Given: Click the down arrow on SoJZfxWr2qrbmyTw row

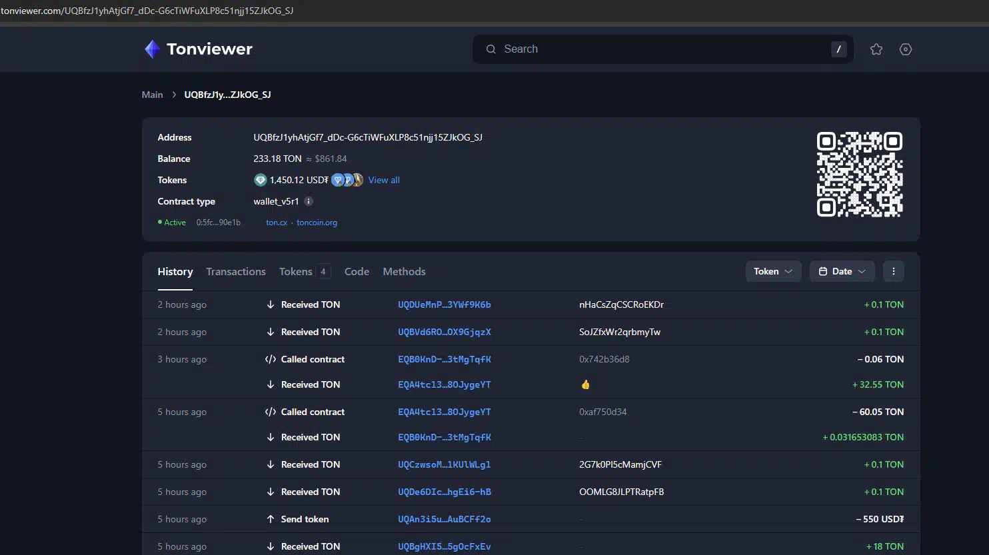Looking at the screenshot, I should point(271,332).
